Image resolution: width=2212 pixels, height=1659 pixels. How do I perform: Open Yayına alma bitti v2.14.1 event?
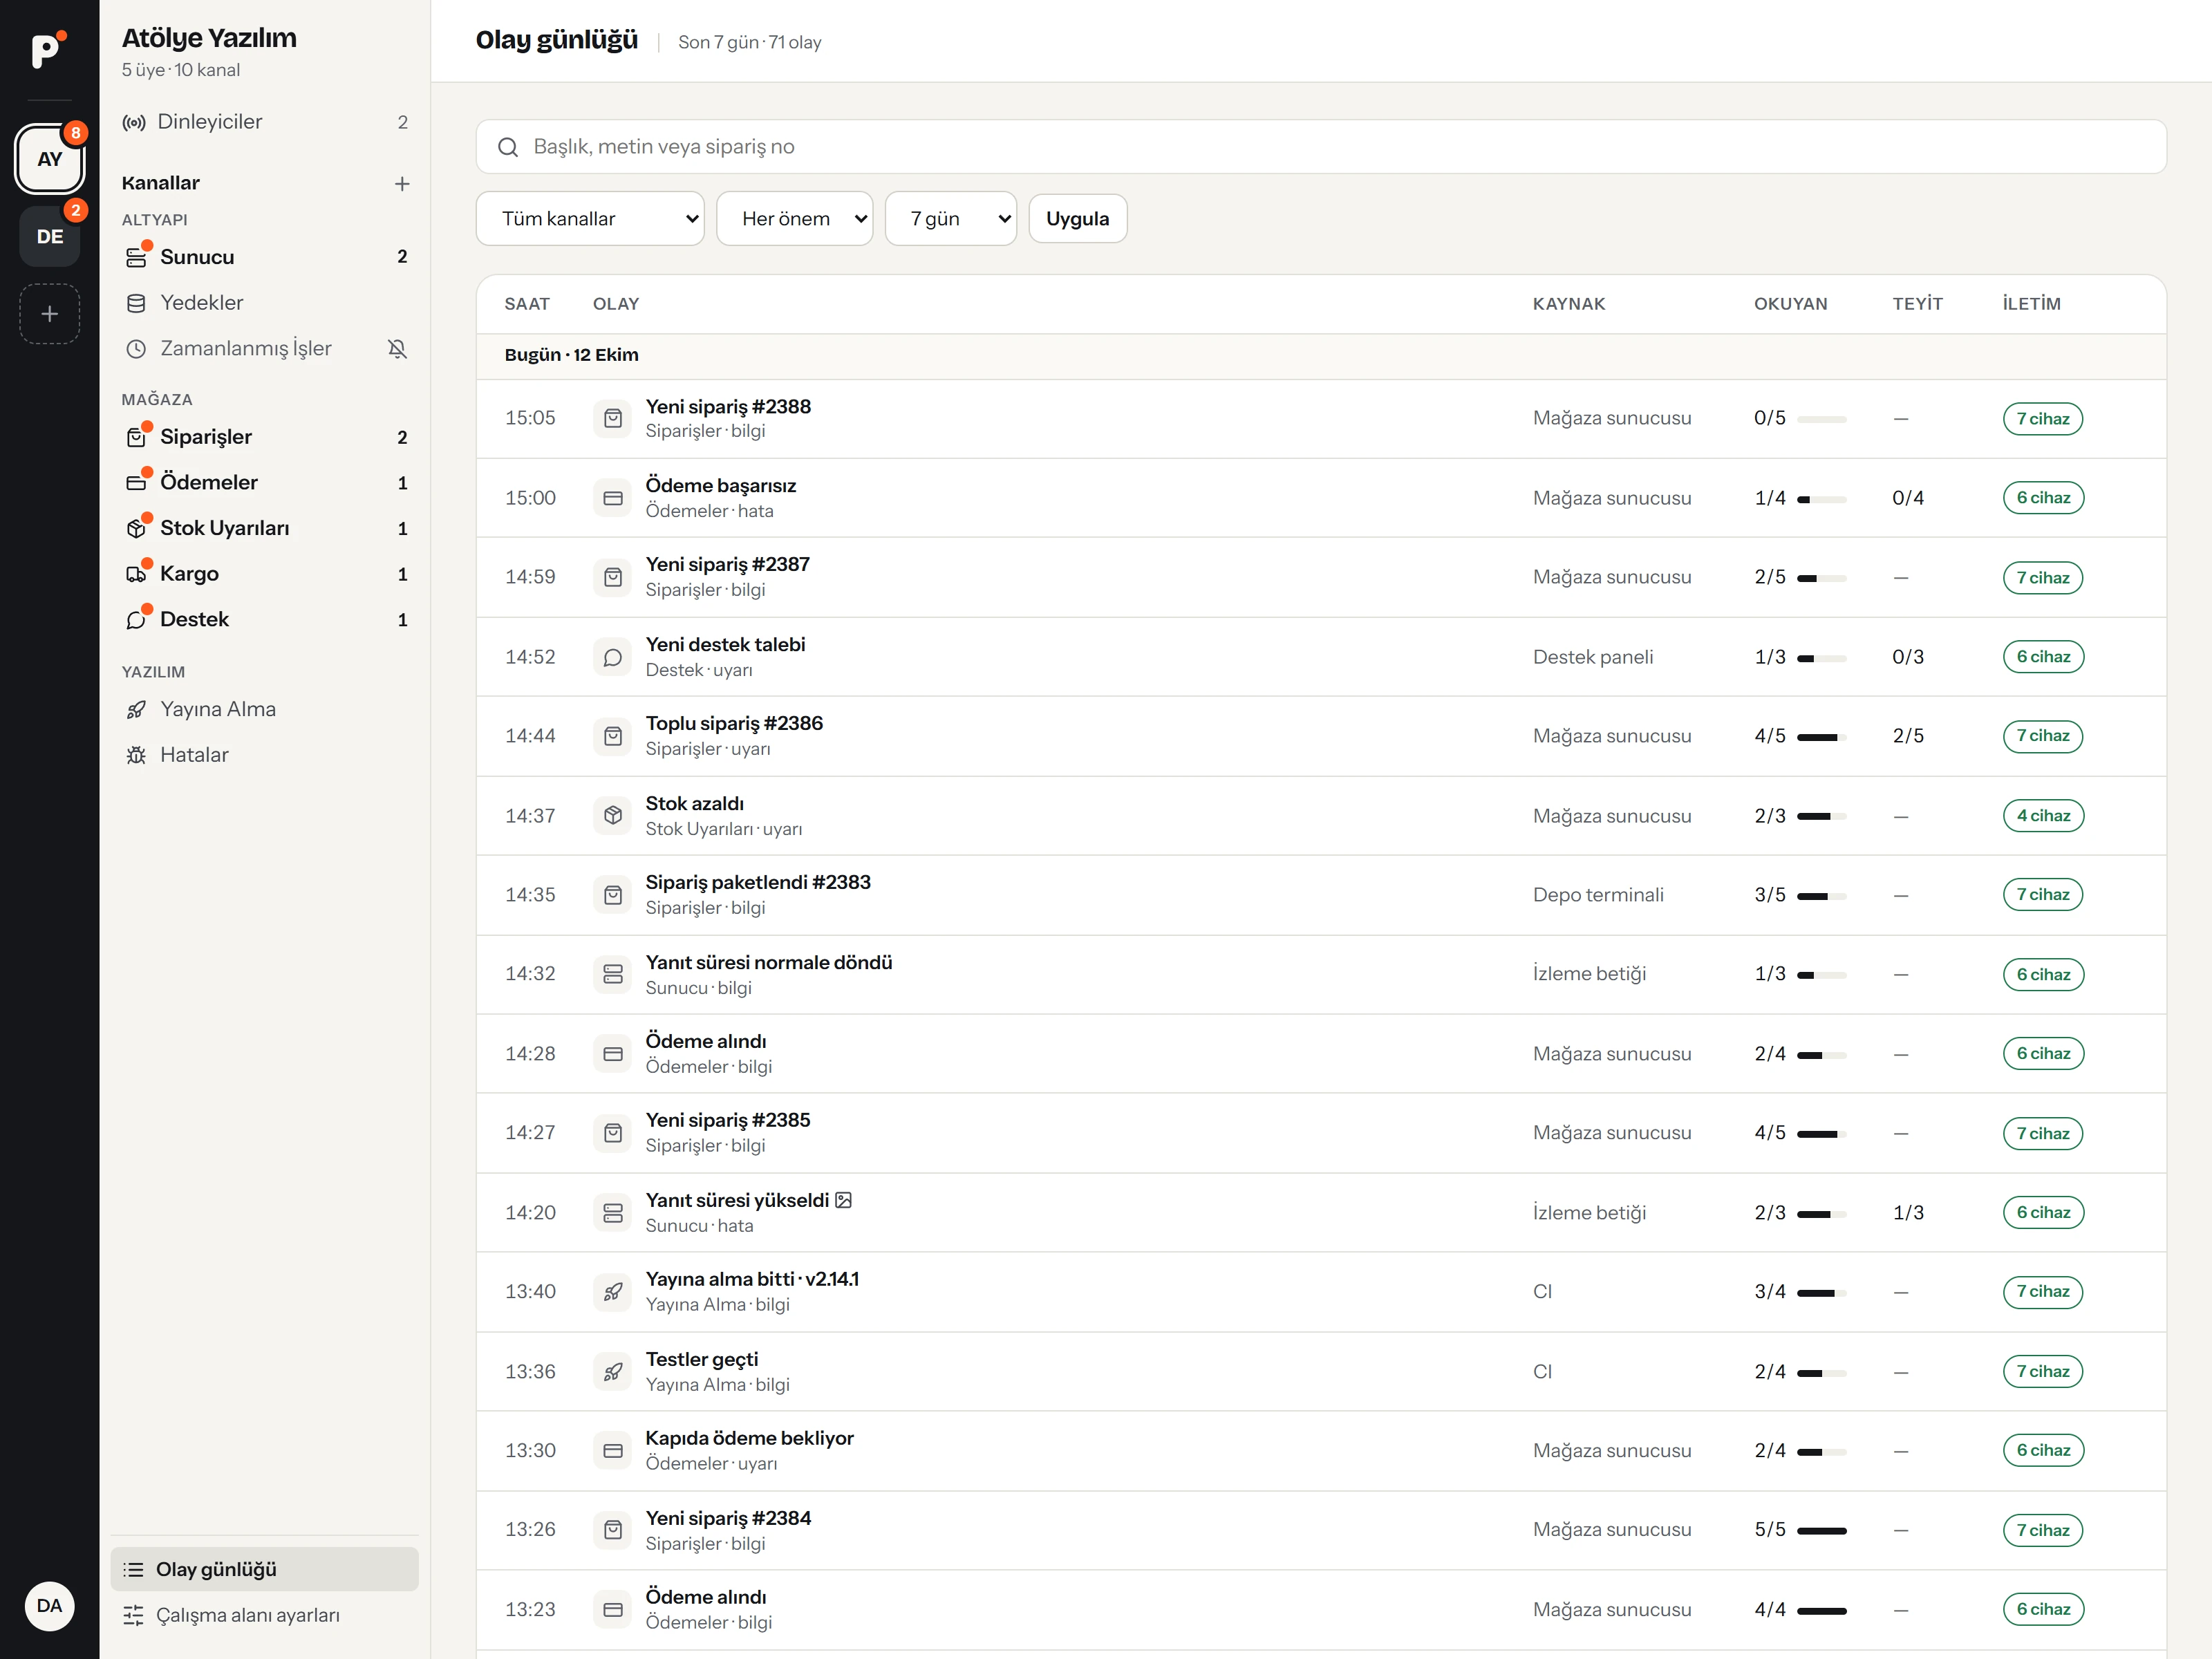[1321, 1292]
